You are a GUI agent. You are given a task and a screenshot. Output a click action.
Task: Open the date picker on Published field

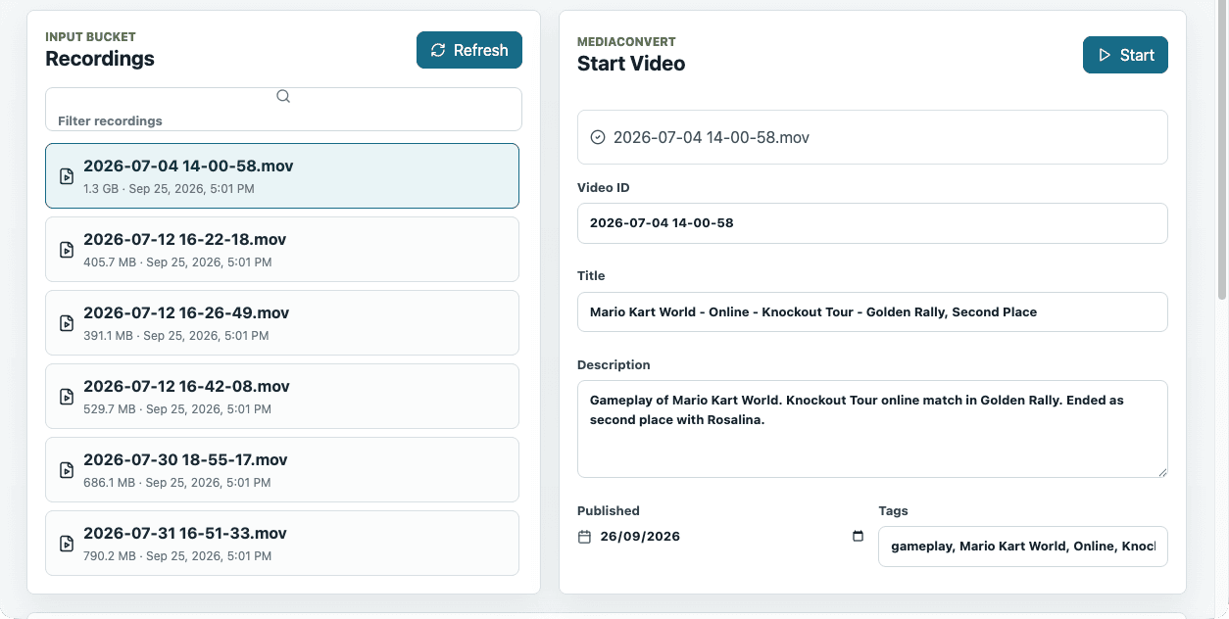[859, 536]
